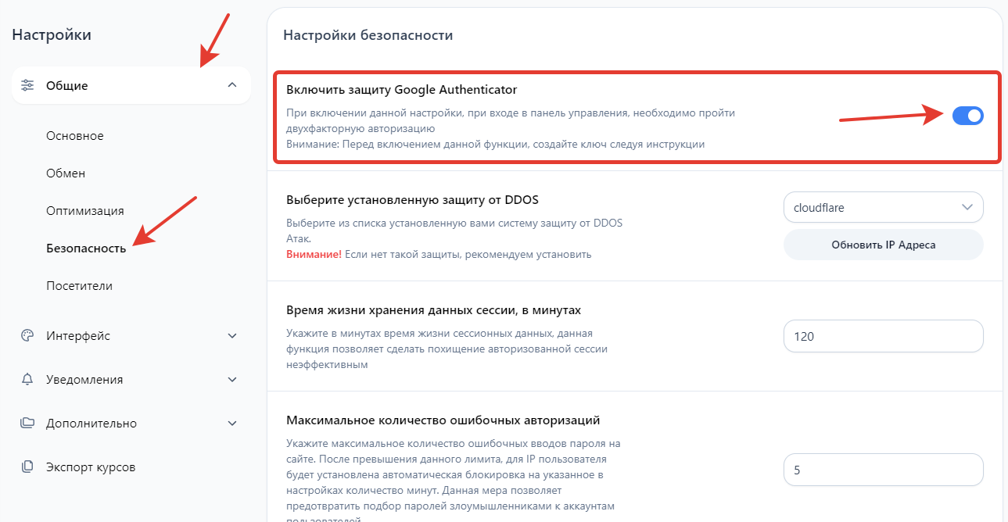Click the bell icon beside Уведомления
The image size is (1008, 522).
click(x=27, y=380)
